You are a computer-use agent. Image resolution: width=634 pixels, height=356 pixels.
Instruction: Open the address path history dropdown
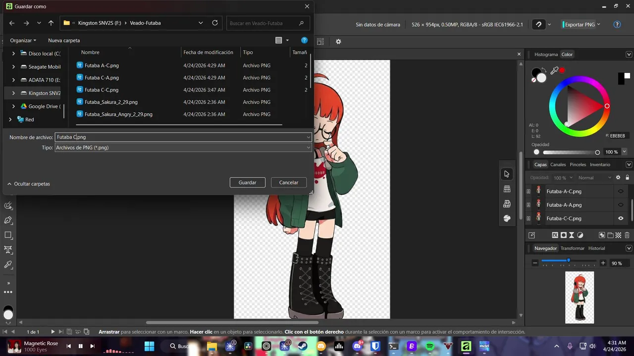click(201, 23)
